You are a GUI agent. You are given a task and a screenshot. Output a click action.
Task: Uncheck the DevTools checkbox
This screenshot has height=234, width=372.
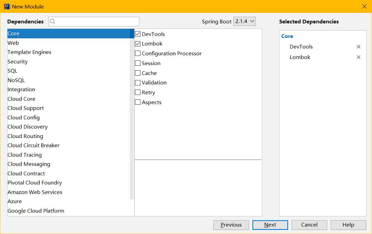point(138,34)
